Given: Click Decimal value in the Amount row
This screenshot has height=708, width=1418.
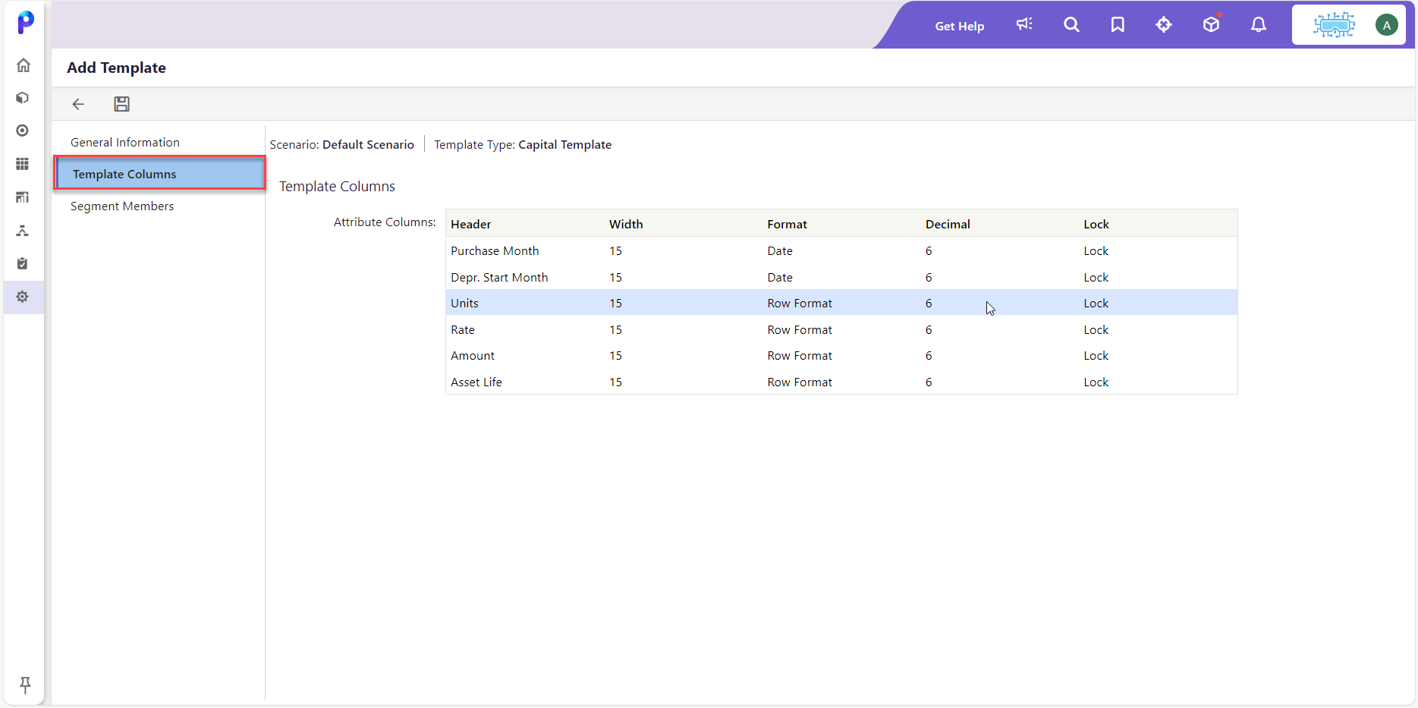Looking at the screenshot, I should [x=929, y=355].
